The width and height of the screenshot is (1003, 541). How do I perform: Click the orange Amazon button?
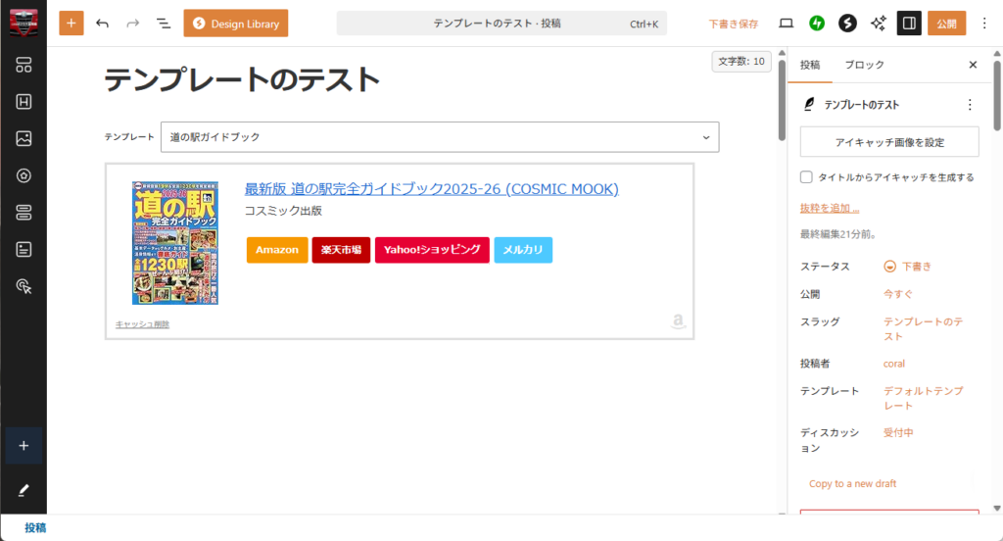277,250
